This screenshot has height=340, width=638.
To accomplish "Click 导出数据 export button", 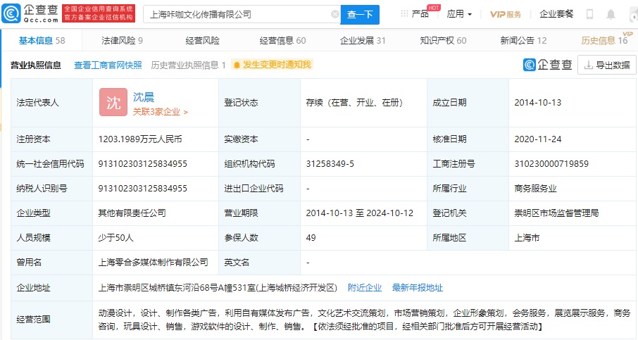I will 607,65.
